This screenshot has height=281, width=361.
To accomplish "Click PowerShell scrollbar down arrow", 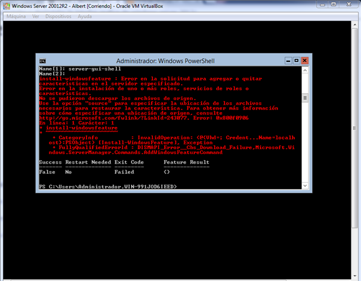I will point(305,186).
